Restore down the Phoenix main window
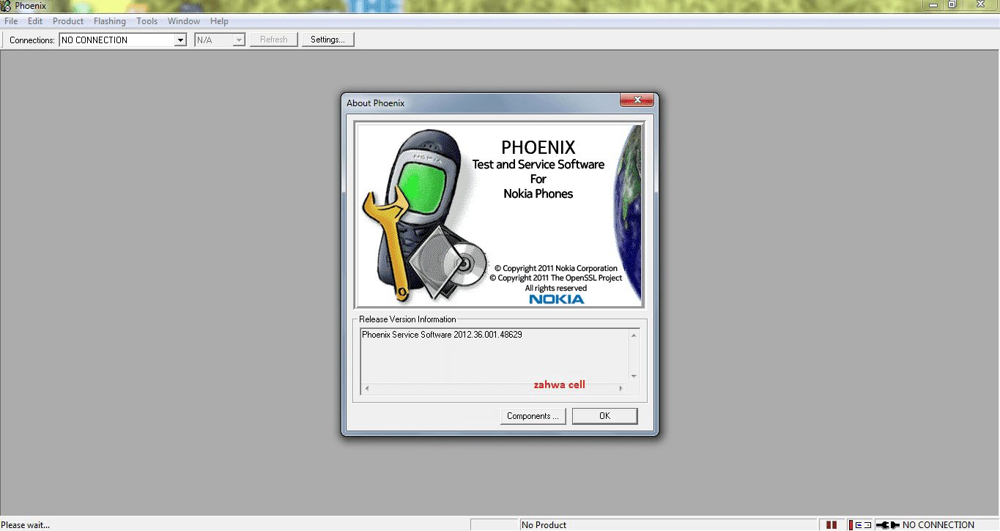 952,4
